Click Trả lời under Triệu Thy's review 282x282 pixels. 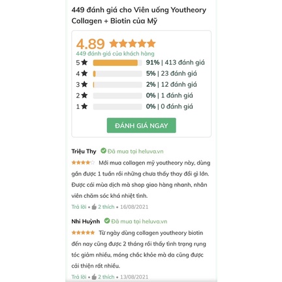pos(79,207)
